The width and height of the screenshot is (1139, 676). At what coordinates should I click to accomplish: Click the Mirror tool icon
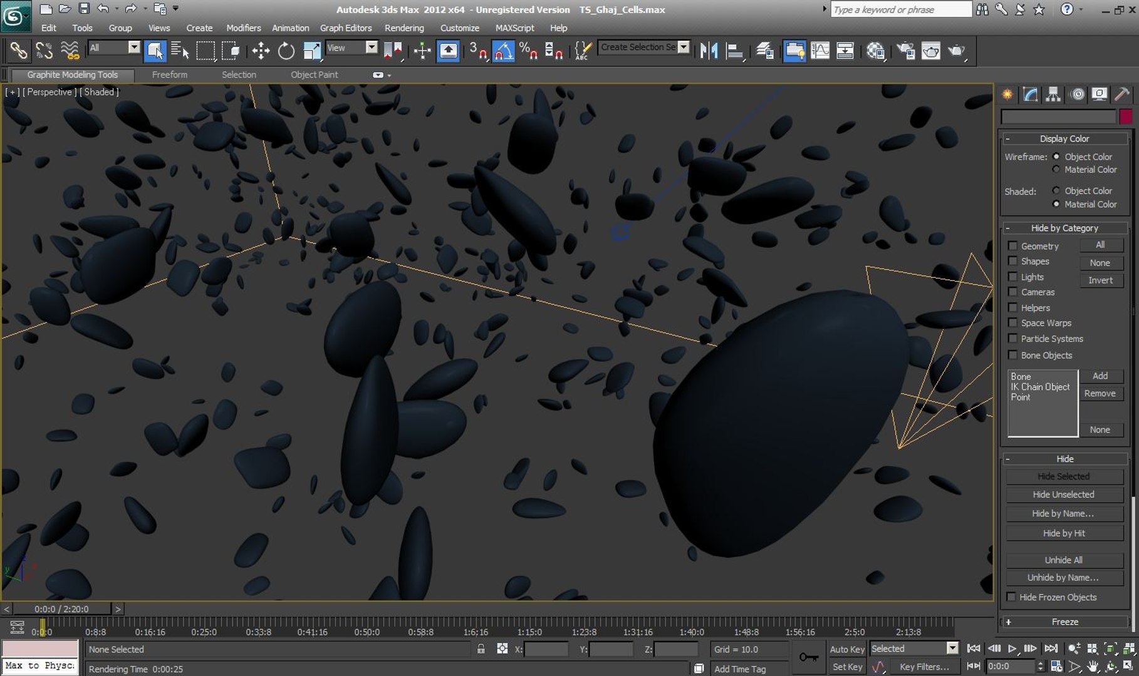point(709,51)
